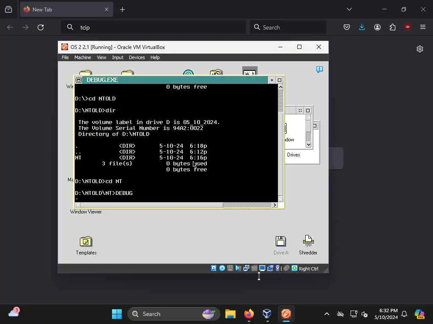Click the scroll down arrow in the Drives window
This screenshot has height=324, width=433.
[308, 144]
